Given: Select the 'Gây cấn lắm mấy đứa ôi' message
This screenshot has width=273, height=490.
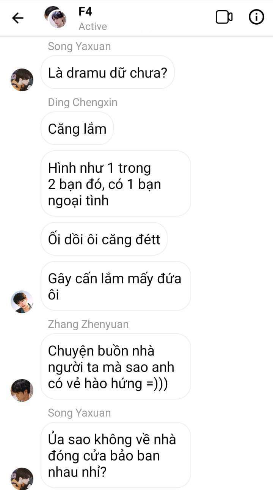Looking at the screenshot, I should click(x=116, y=286).
